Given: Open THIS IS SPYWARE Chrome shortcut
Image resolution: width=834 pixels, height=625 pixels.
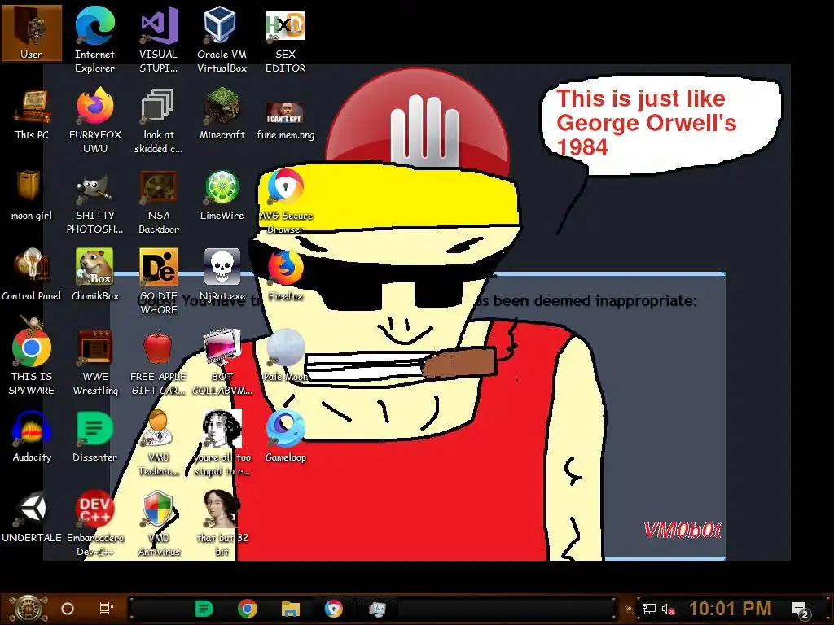Looking at the screenshot, I should [32, 363].
